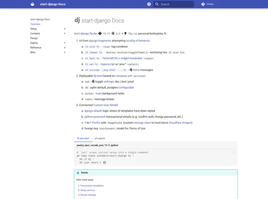Switch to the unpack tab
The width and height of the screenshot is (268, 199).
click(99, 138)
